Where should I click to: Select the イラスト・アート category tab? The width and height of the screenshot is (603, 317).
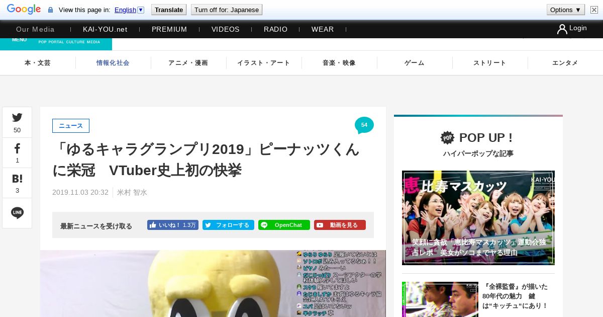264,63
